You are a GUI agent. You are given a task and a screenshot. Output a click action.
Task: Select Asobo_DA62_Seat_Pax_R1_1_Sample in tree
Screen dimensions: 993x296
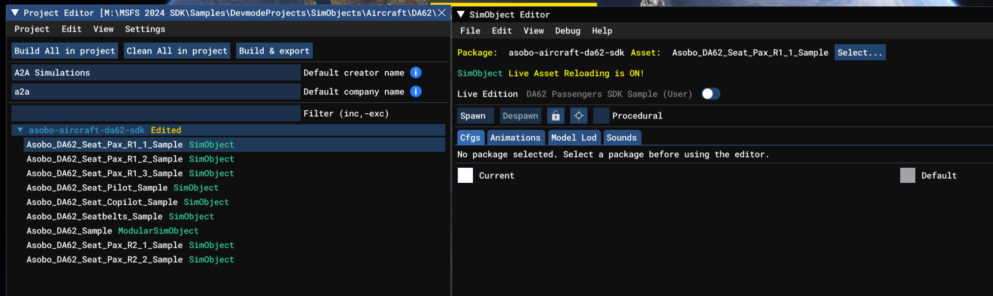click(x=234, y=144)
